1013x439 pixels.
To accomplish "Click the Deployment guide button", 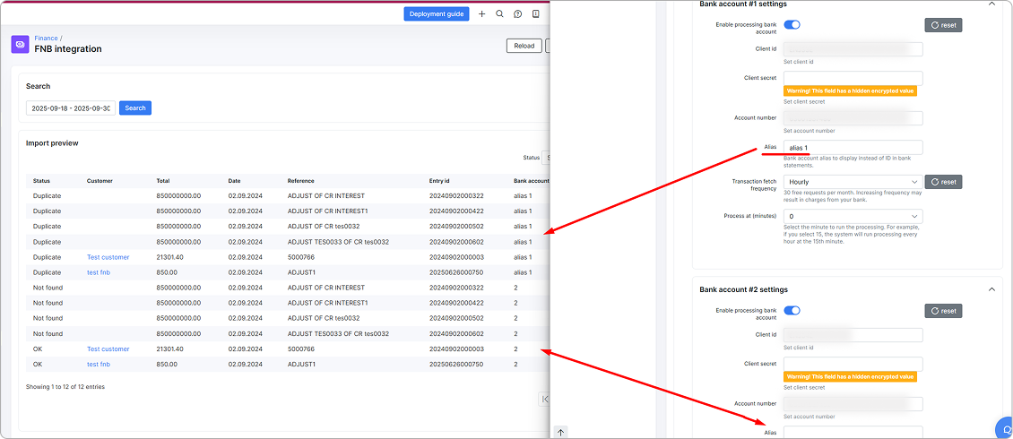I will pos(436,14).
